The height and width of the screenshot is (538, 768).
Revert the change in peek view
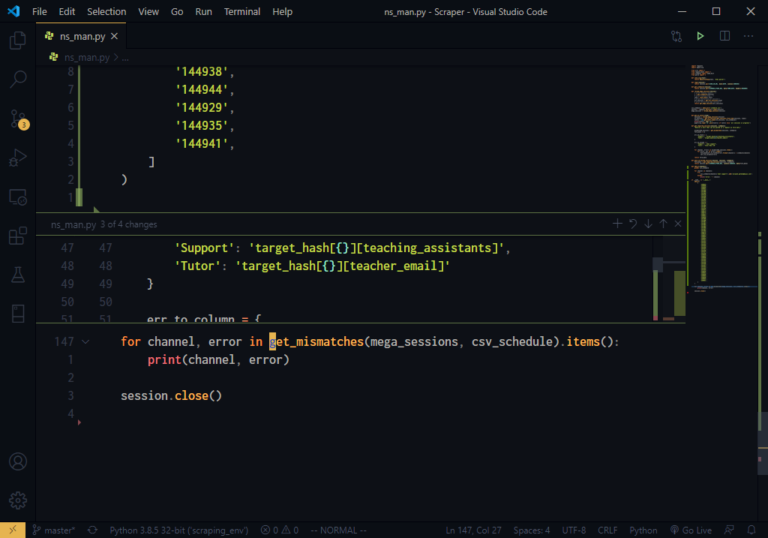click(x=633, y=224)
